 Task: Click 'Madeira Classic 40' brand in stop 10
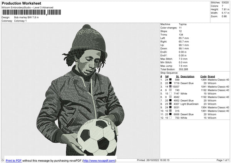tap(218, 111)
